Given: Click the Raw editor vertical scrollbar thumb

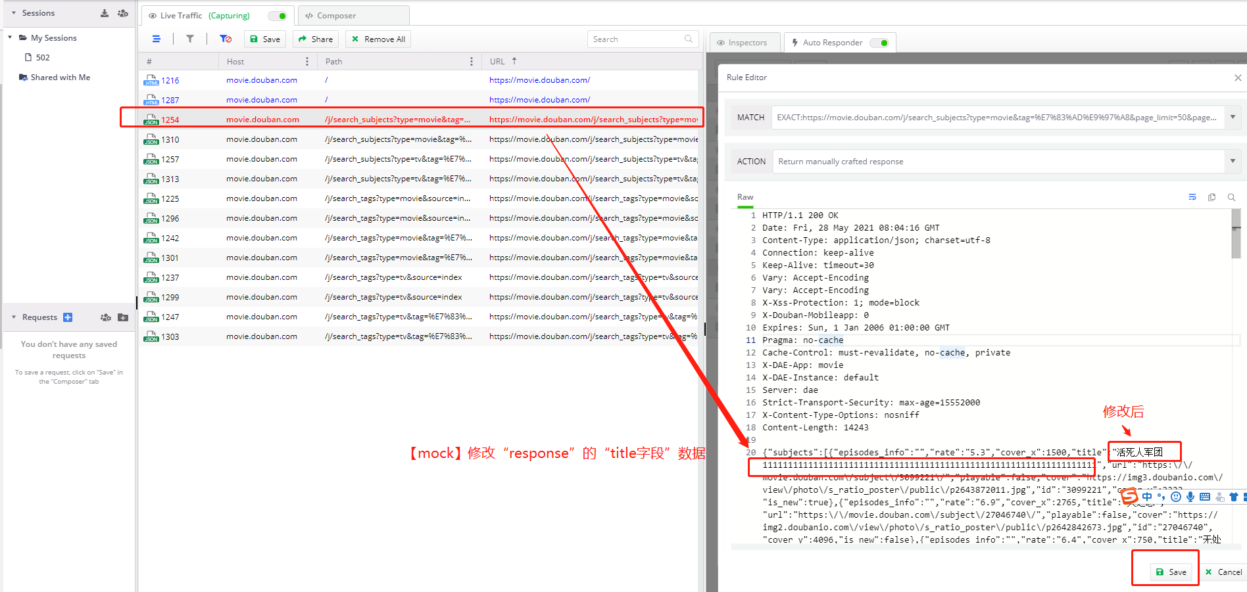Looking at the screenshot, I should [1236, 234].
